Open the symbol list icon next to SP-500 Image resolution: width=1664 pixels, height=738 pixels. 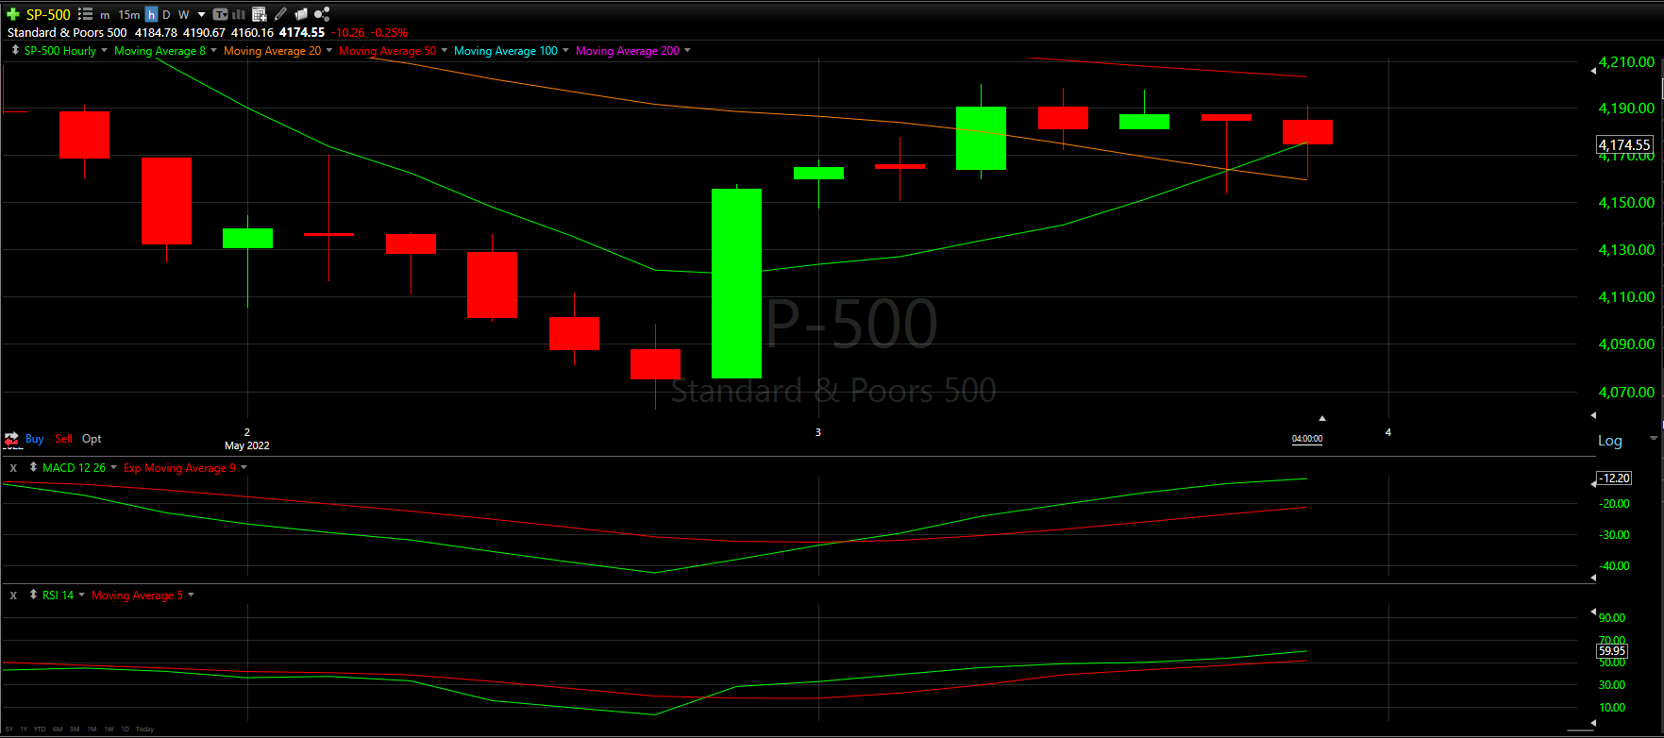coord(85,14)
